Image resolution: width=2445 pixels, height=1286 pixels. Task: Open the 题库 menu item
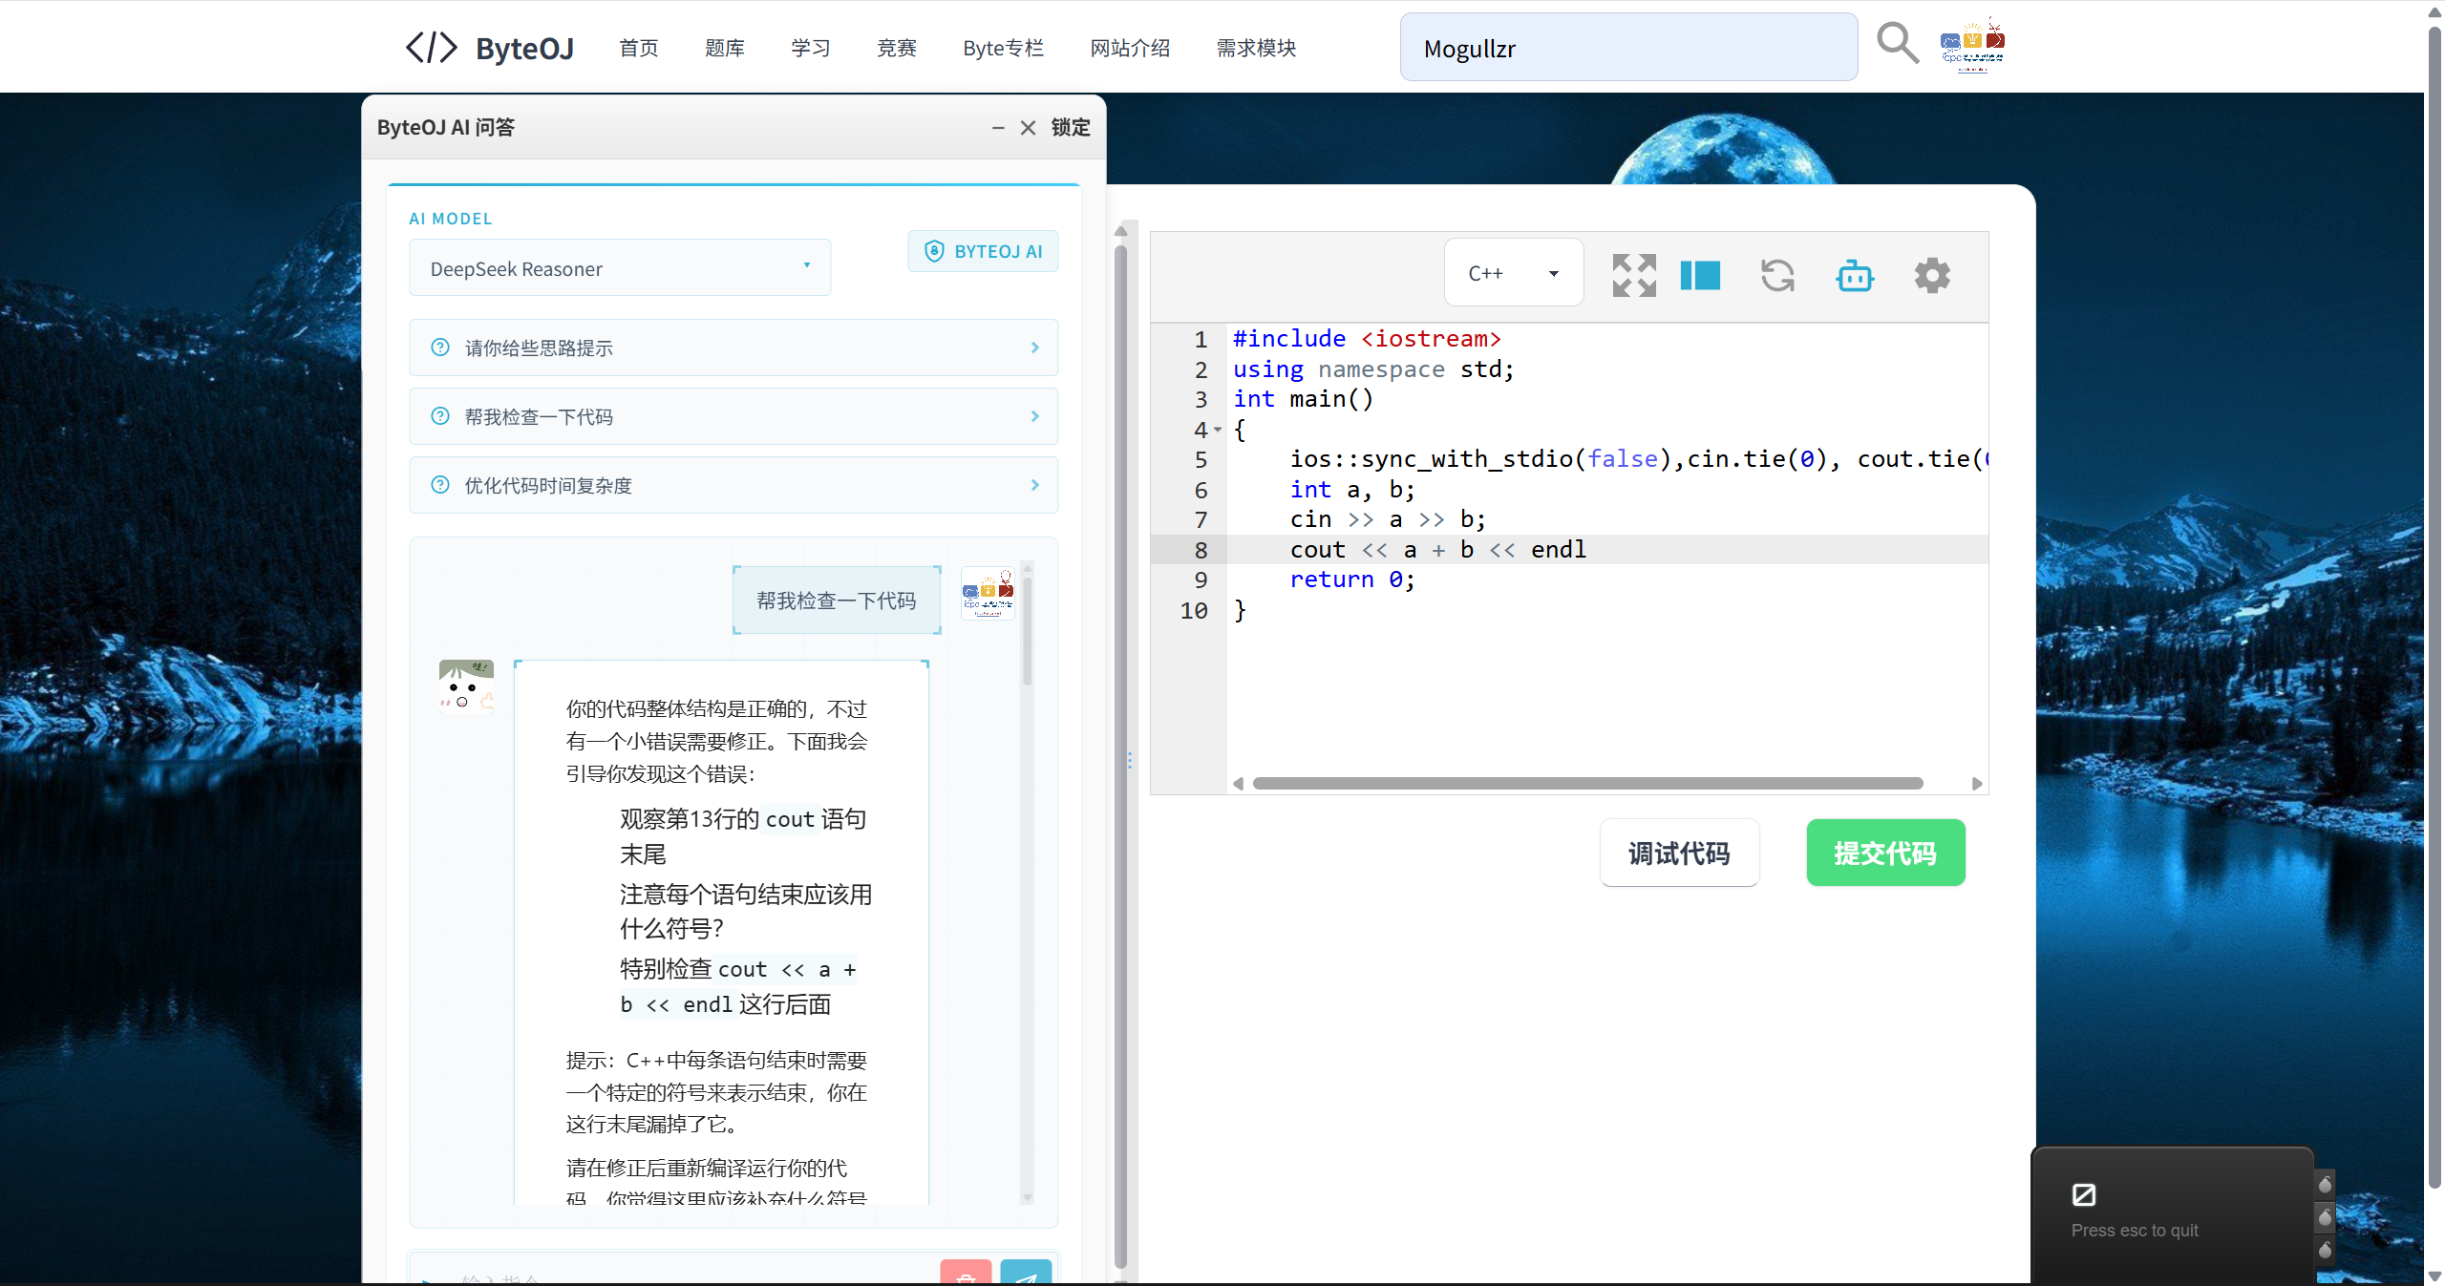(724, 48)
